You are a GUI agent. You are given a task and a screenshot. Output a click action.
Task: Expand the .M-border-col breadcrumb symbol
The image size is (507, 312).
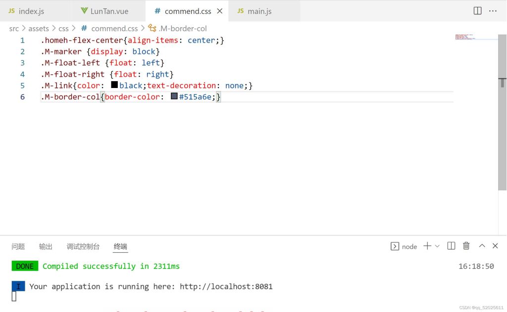[x=182, y=29]
